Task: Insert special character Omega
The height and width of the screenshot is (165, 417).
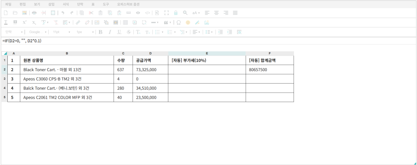Action: [179, 22]
